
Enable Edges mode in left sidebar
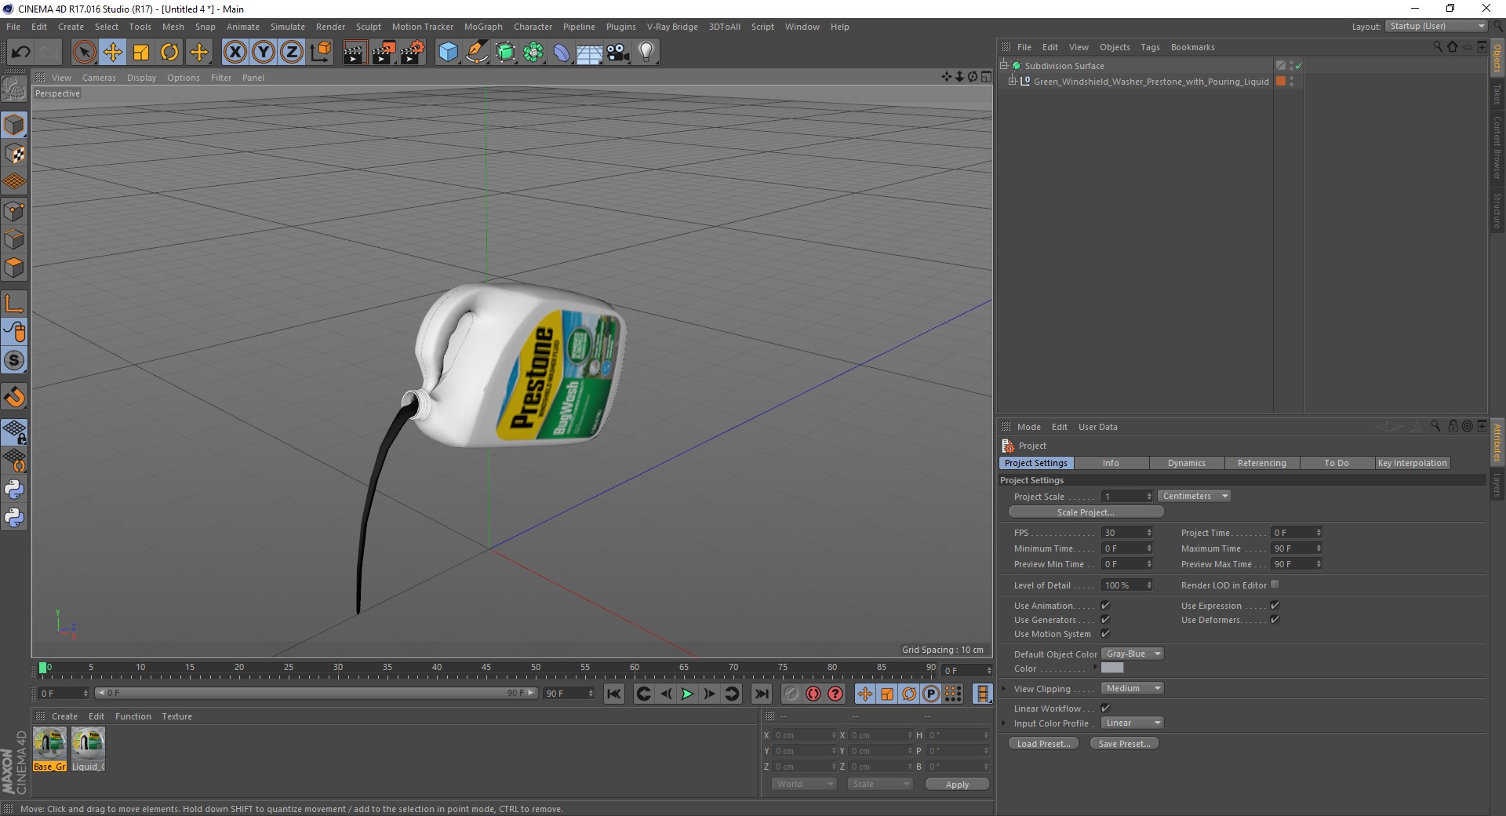pos(14,239)
